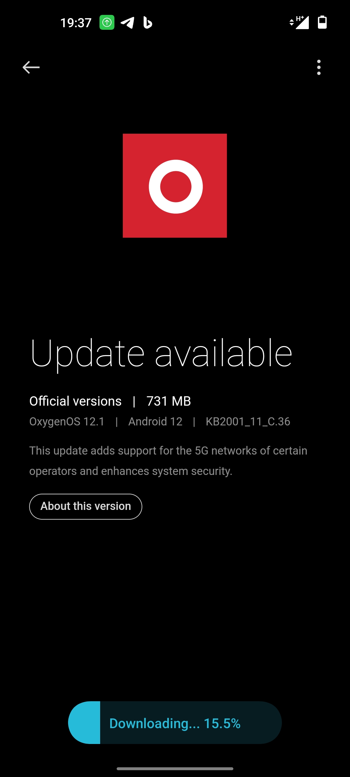This screenshot has height=777, width=350.
Task: Tap the battery status icon
Action: [322, 22]
